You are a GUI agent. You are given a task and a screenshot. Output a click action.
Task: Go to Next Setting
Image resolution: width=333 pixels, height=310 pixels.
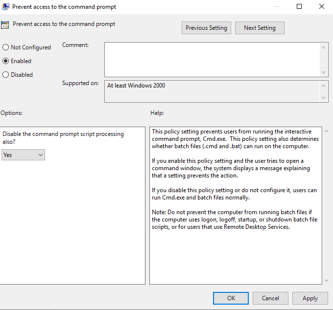pyautogui.click(x=260, y=28)
